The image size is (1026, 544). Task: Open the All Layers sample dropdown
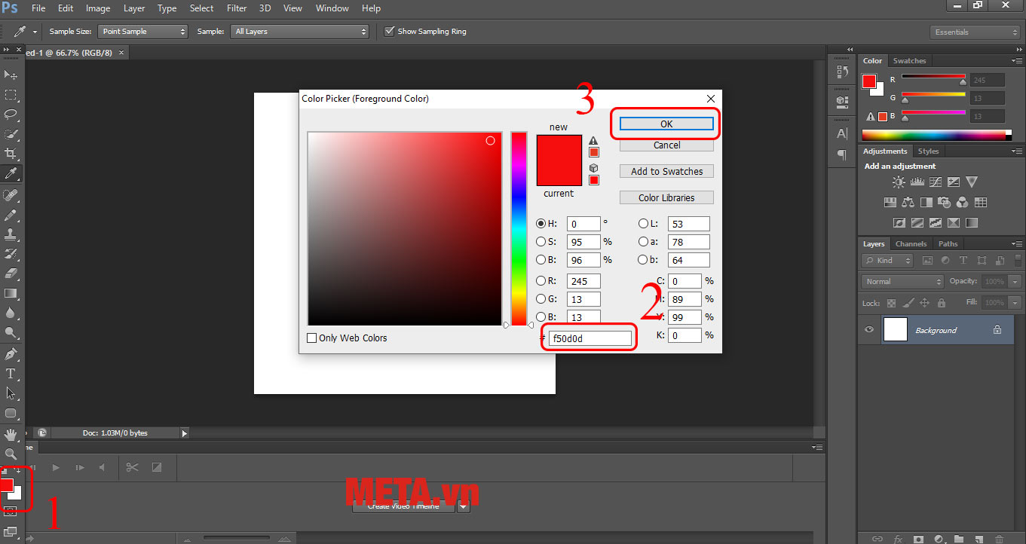pos(299,32)
